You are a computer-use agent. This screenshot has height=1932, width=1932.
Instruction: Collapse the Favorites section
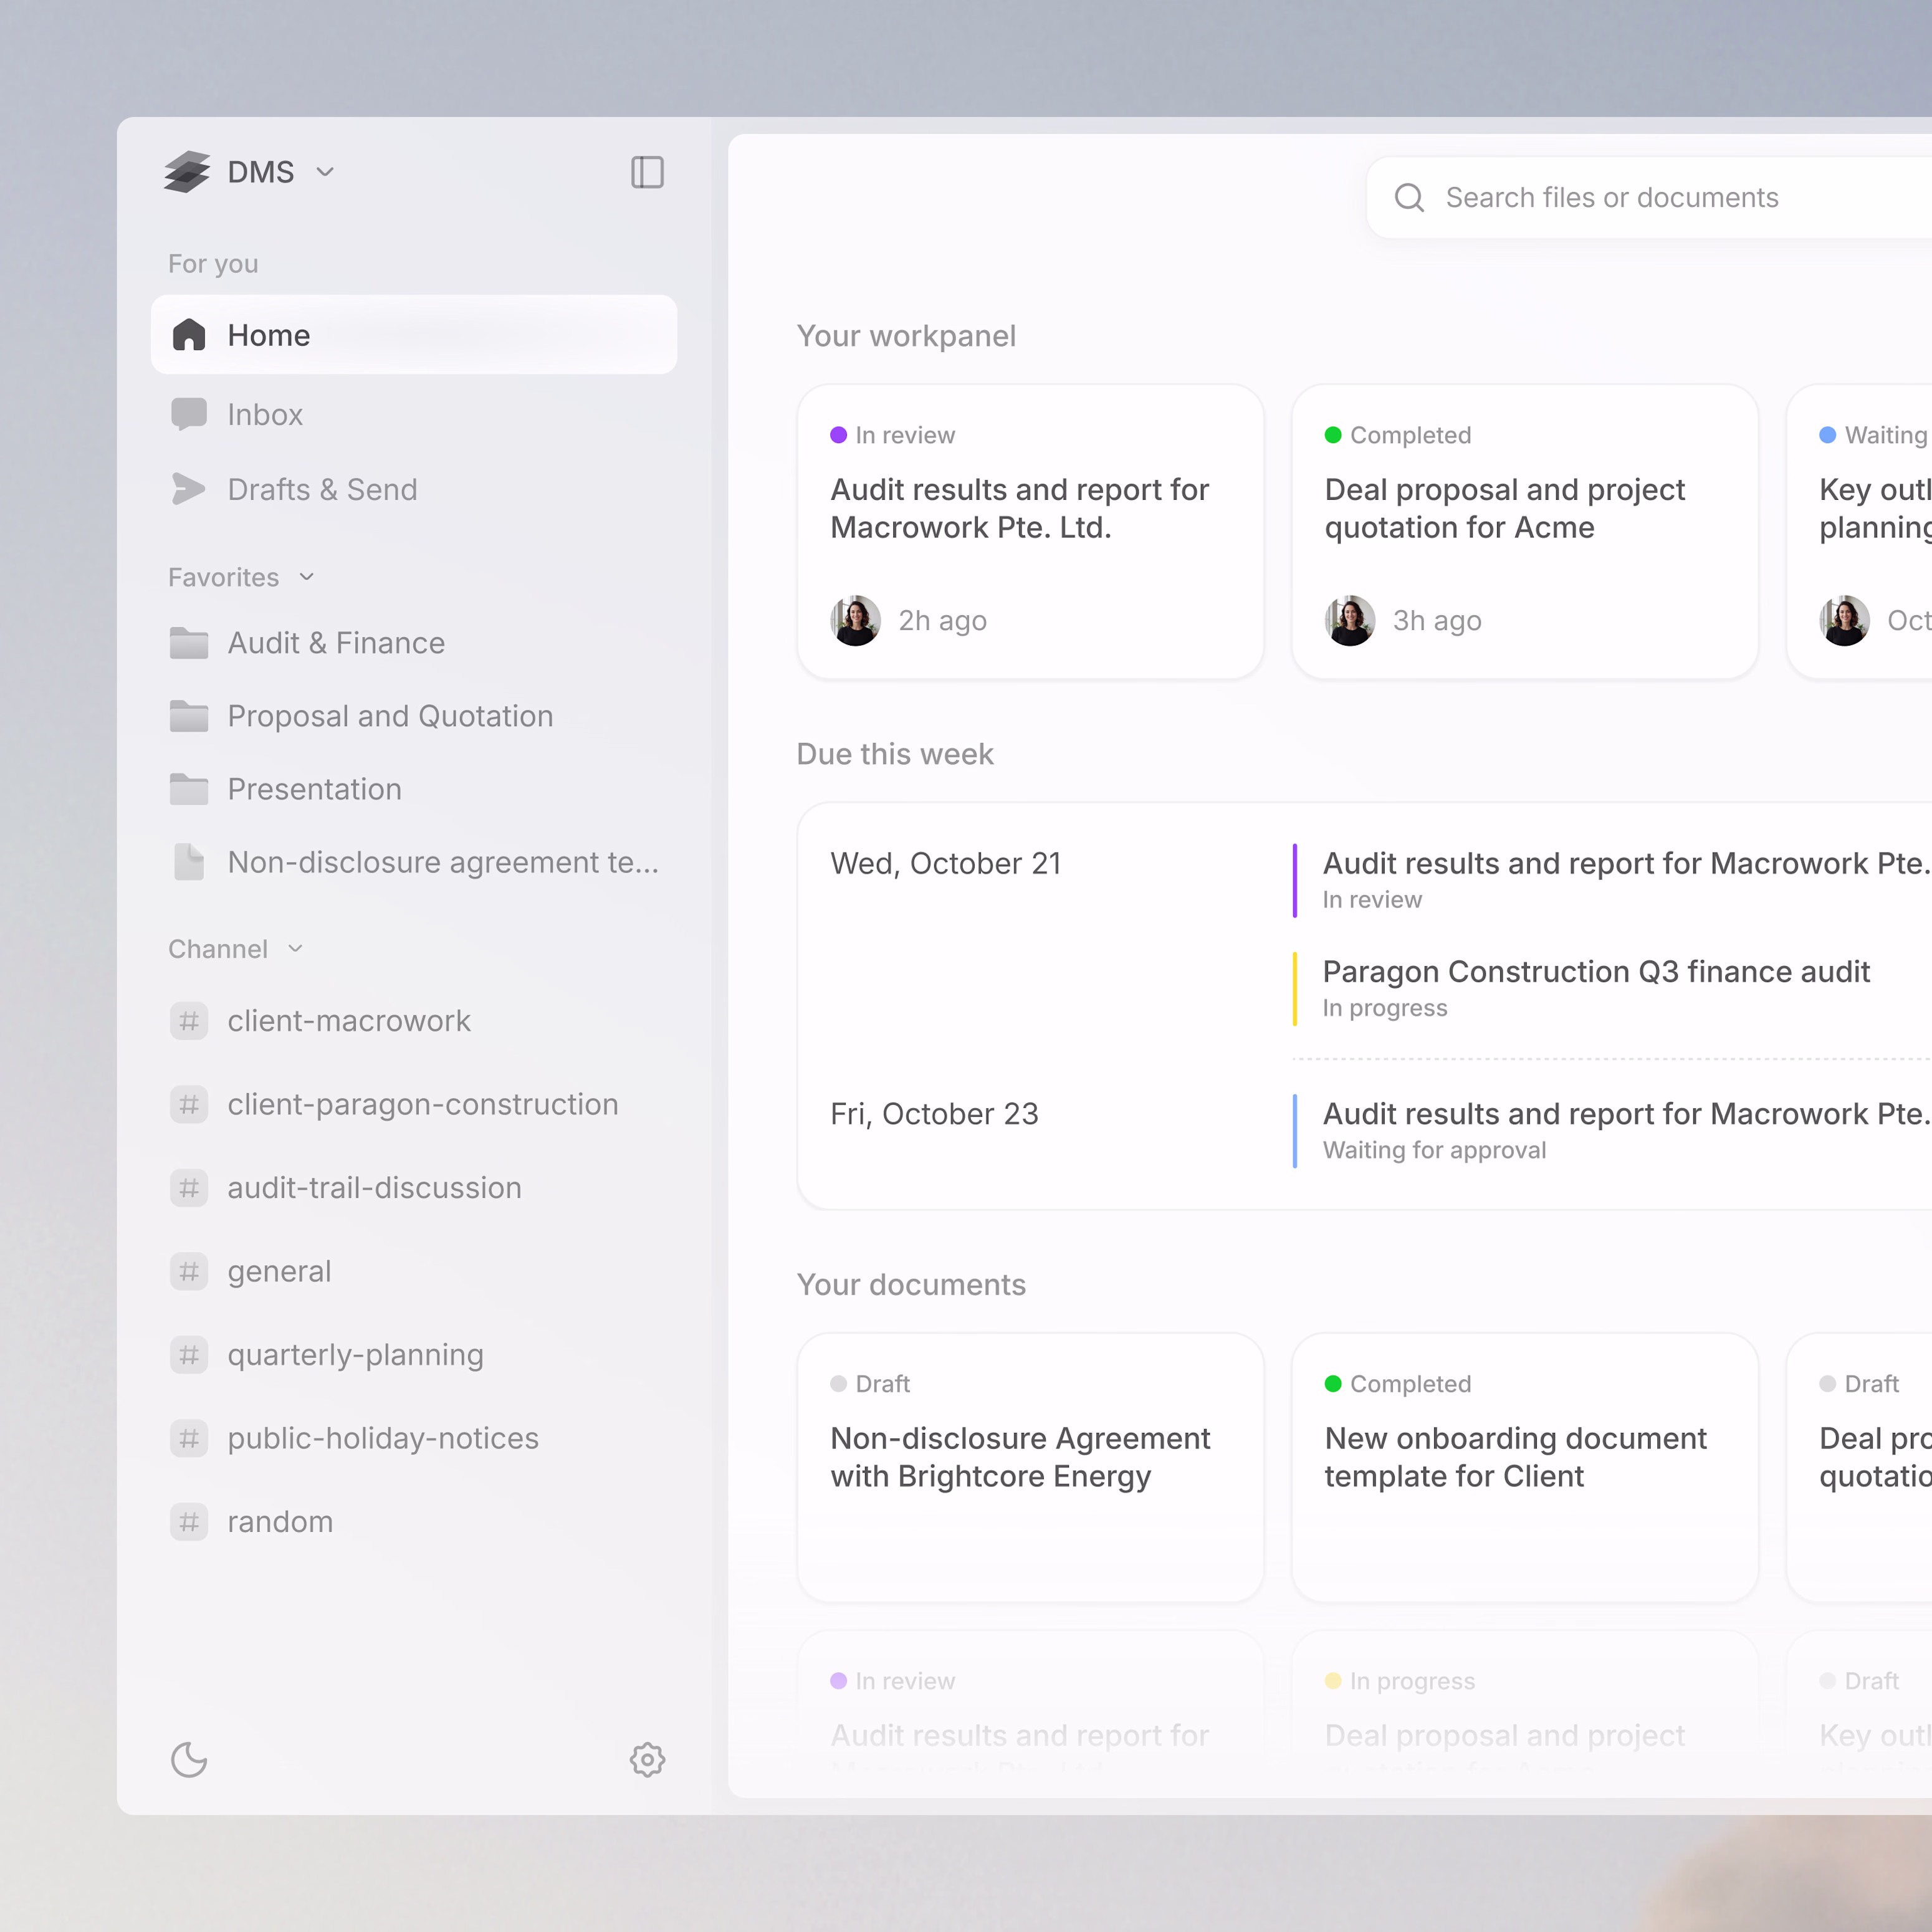pyautogui.click(x=306, y=577)
